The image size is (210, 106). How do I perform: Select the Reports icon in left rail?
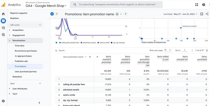pos(3,21)
